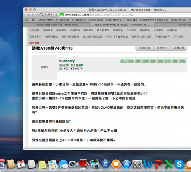The width and height of the screenshot is (191, 172).
Task: Open Reading List book icon in bookmarks bar
Action: (27, 20)
